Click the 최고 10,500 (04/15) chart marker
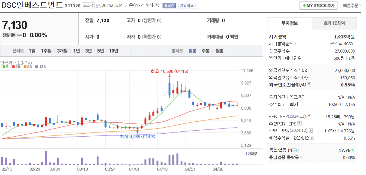Image resolution: width=366 pixels, height=175 pixels. tap(169, 71)
